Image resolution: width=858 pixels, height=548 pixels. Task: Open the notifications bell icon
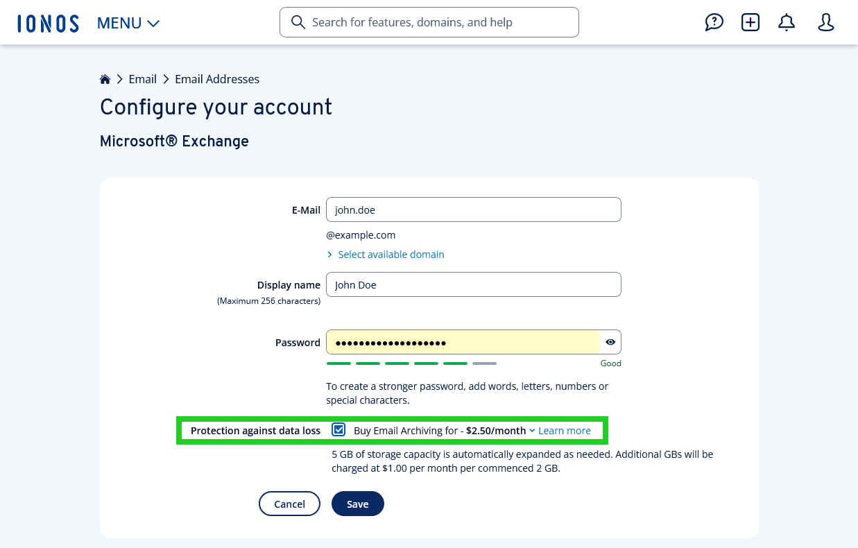[787, 22]
